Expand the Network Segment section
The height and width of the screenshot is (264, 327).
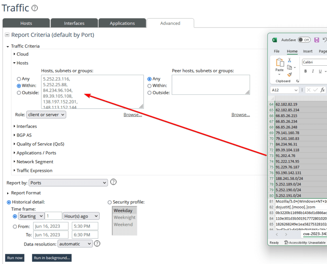(14, 162)
